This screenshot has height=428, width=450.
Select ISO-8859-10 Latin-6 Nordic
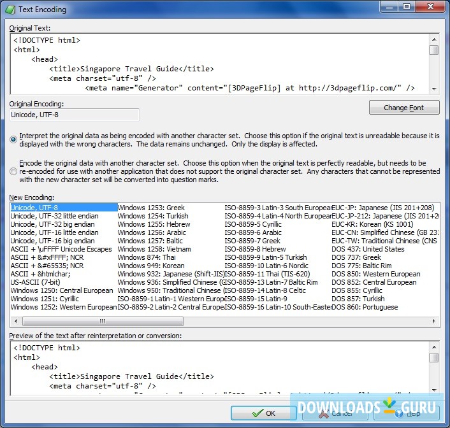click(x=266, y=266)
